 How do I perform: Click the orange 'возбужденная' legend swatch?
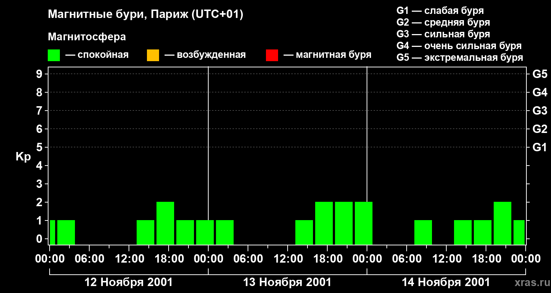coord(153,55)
